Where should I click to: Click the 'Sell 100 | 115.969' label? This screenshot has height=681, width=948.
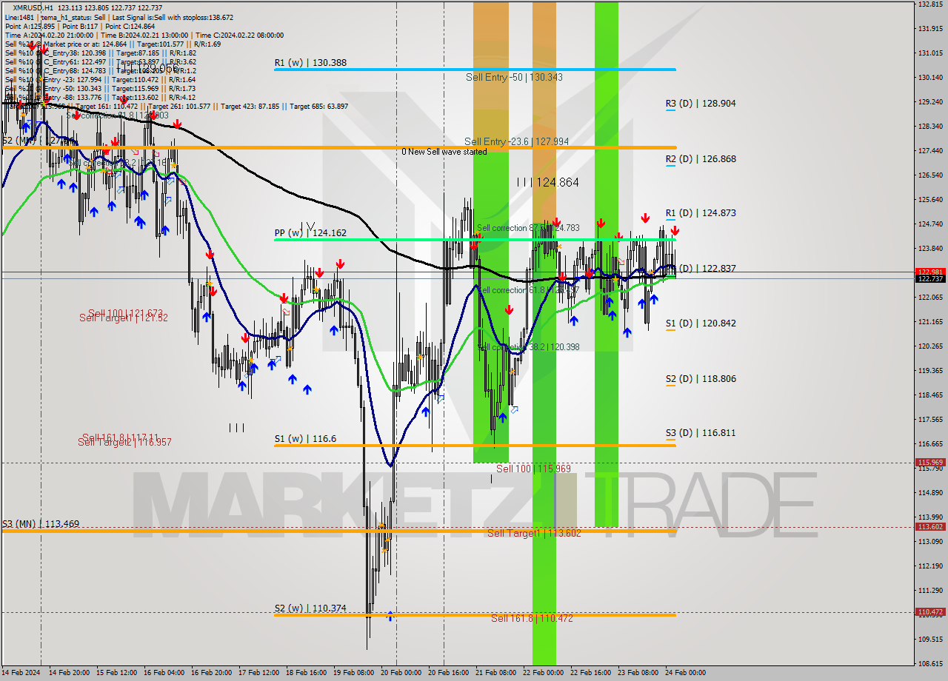click(533, 469)
